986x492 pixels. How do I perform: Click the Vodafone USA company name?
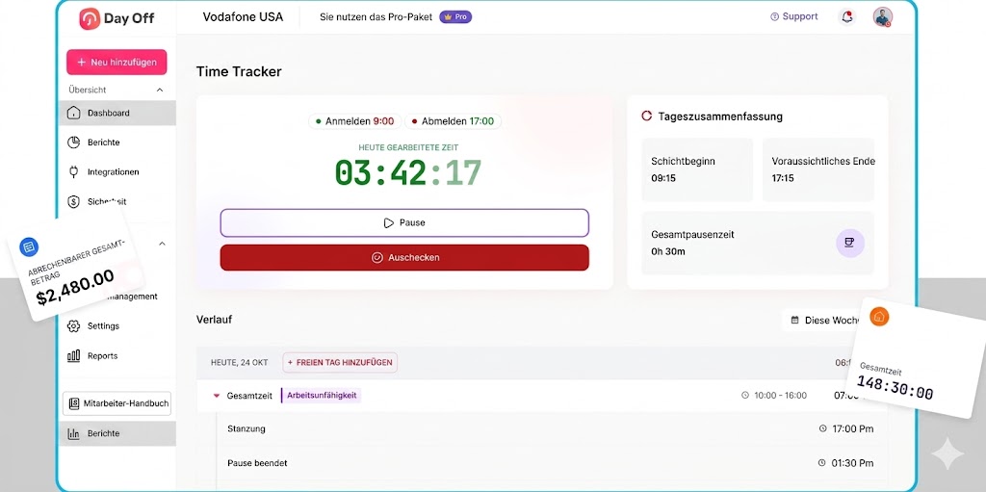(243, 17)
